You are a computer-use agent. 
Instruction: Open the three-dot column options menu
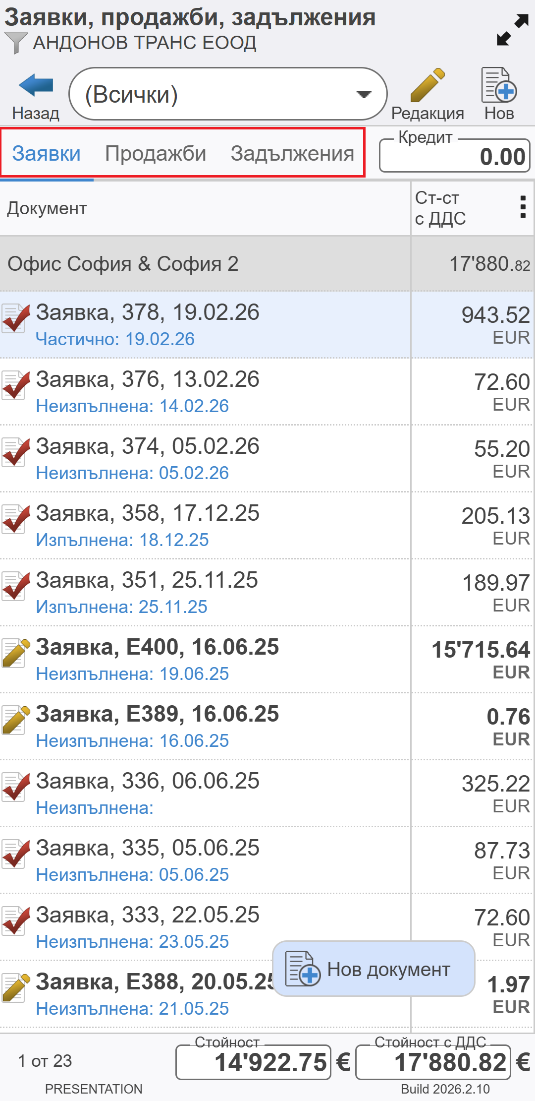pyautogui.click(x=523, y=207)
